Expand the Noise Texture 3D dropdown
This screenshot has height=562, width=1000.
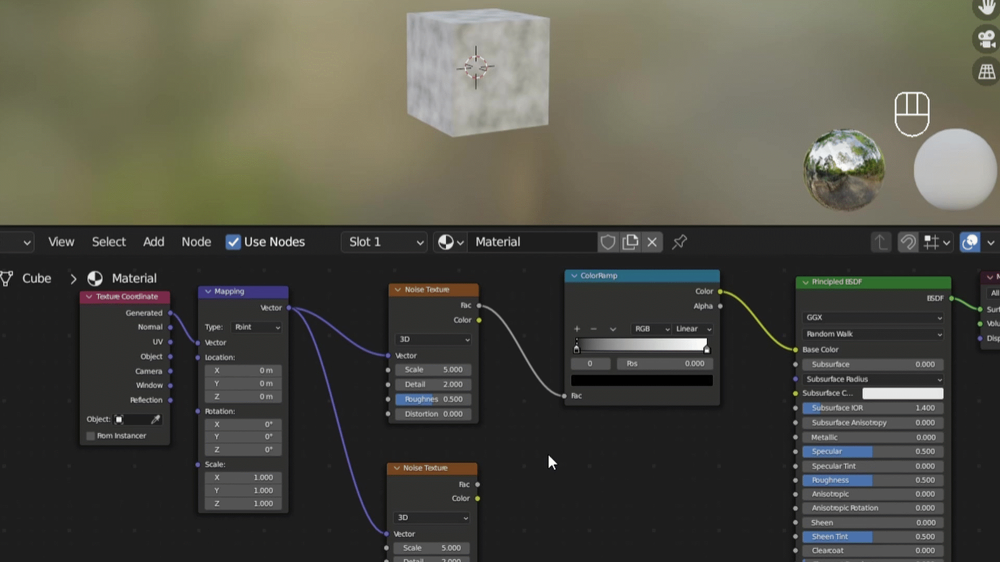click(x=432, y=338)
